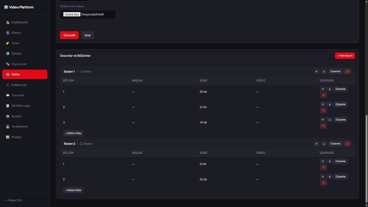The height and width of the screenshot is (207, 368).
Task: Click the Filmler clapperboard icon
Action: point(8,33)
